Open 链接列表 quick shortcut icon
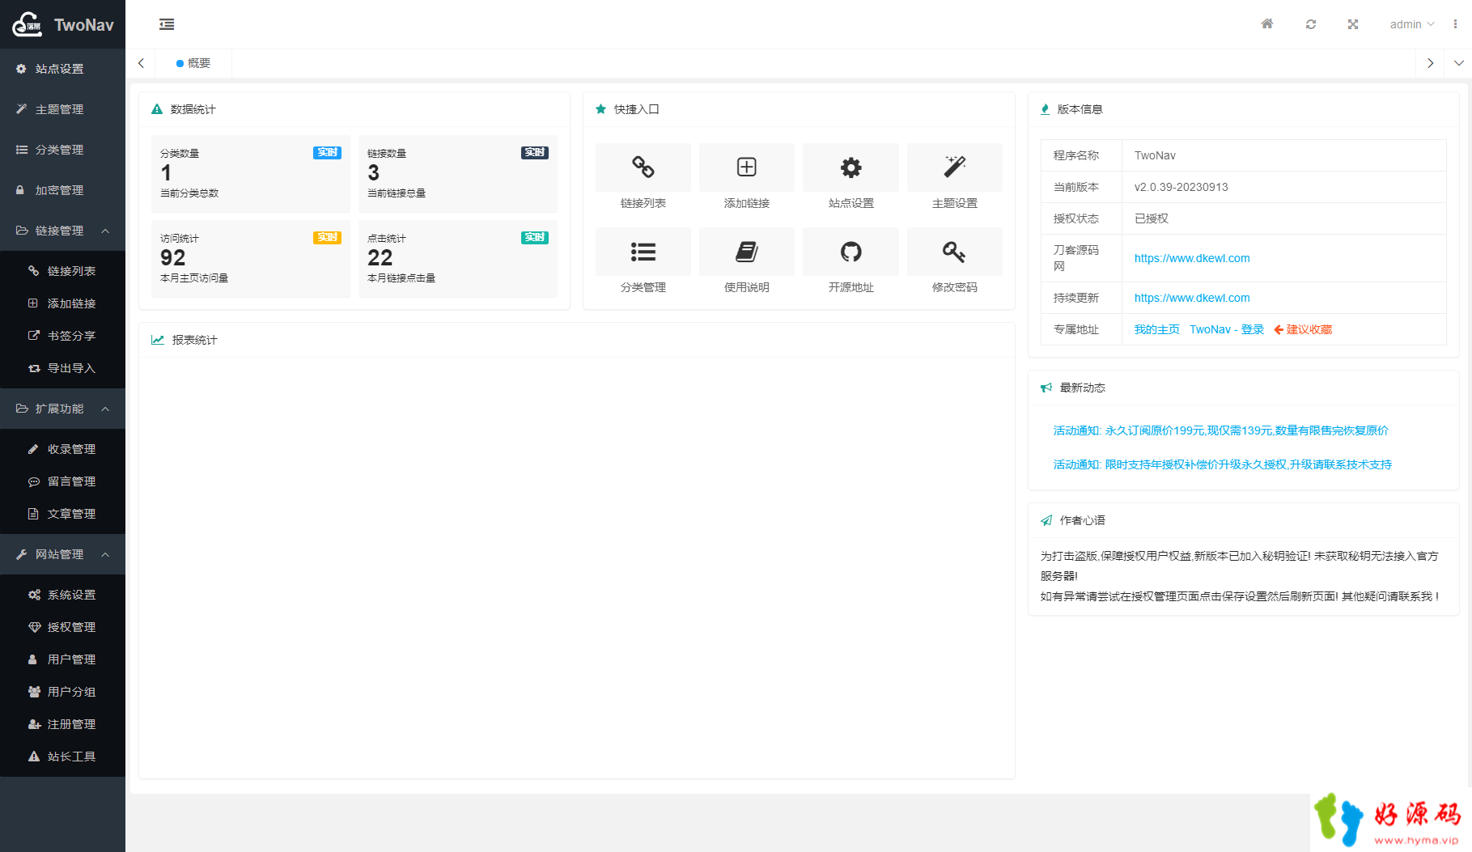1472x852 pixels. pyautogui.click(x=643, y=167)
